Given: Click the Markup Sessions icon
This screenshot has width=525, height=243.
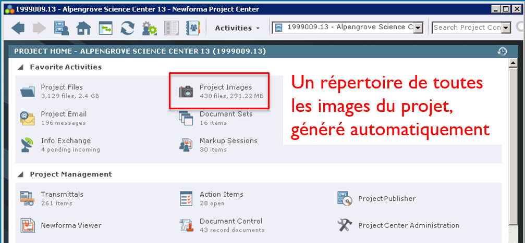Looking at the screenshot, I should 186,145.
